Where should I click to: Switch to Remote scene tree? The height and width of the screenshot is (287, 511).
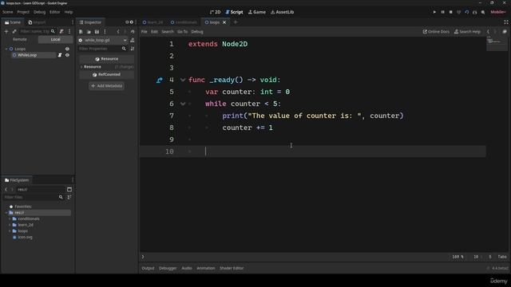[19, 39]
